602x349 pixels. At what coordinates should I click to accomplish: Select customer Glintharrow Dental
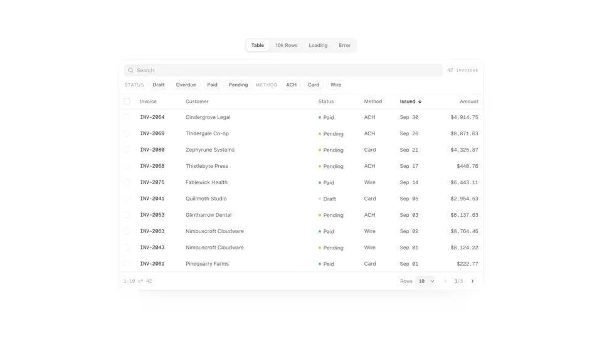click(208, 215)
